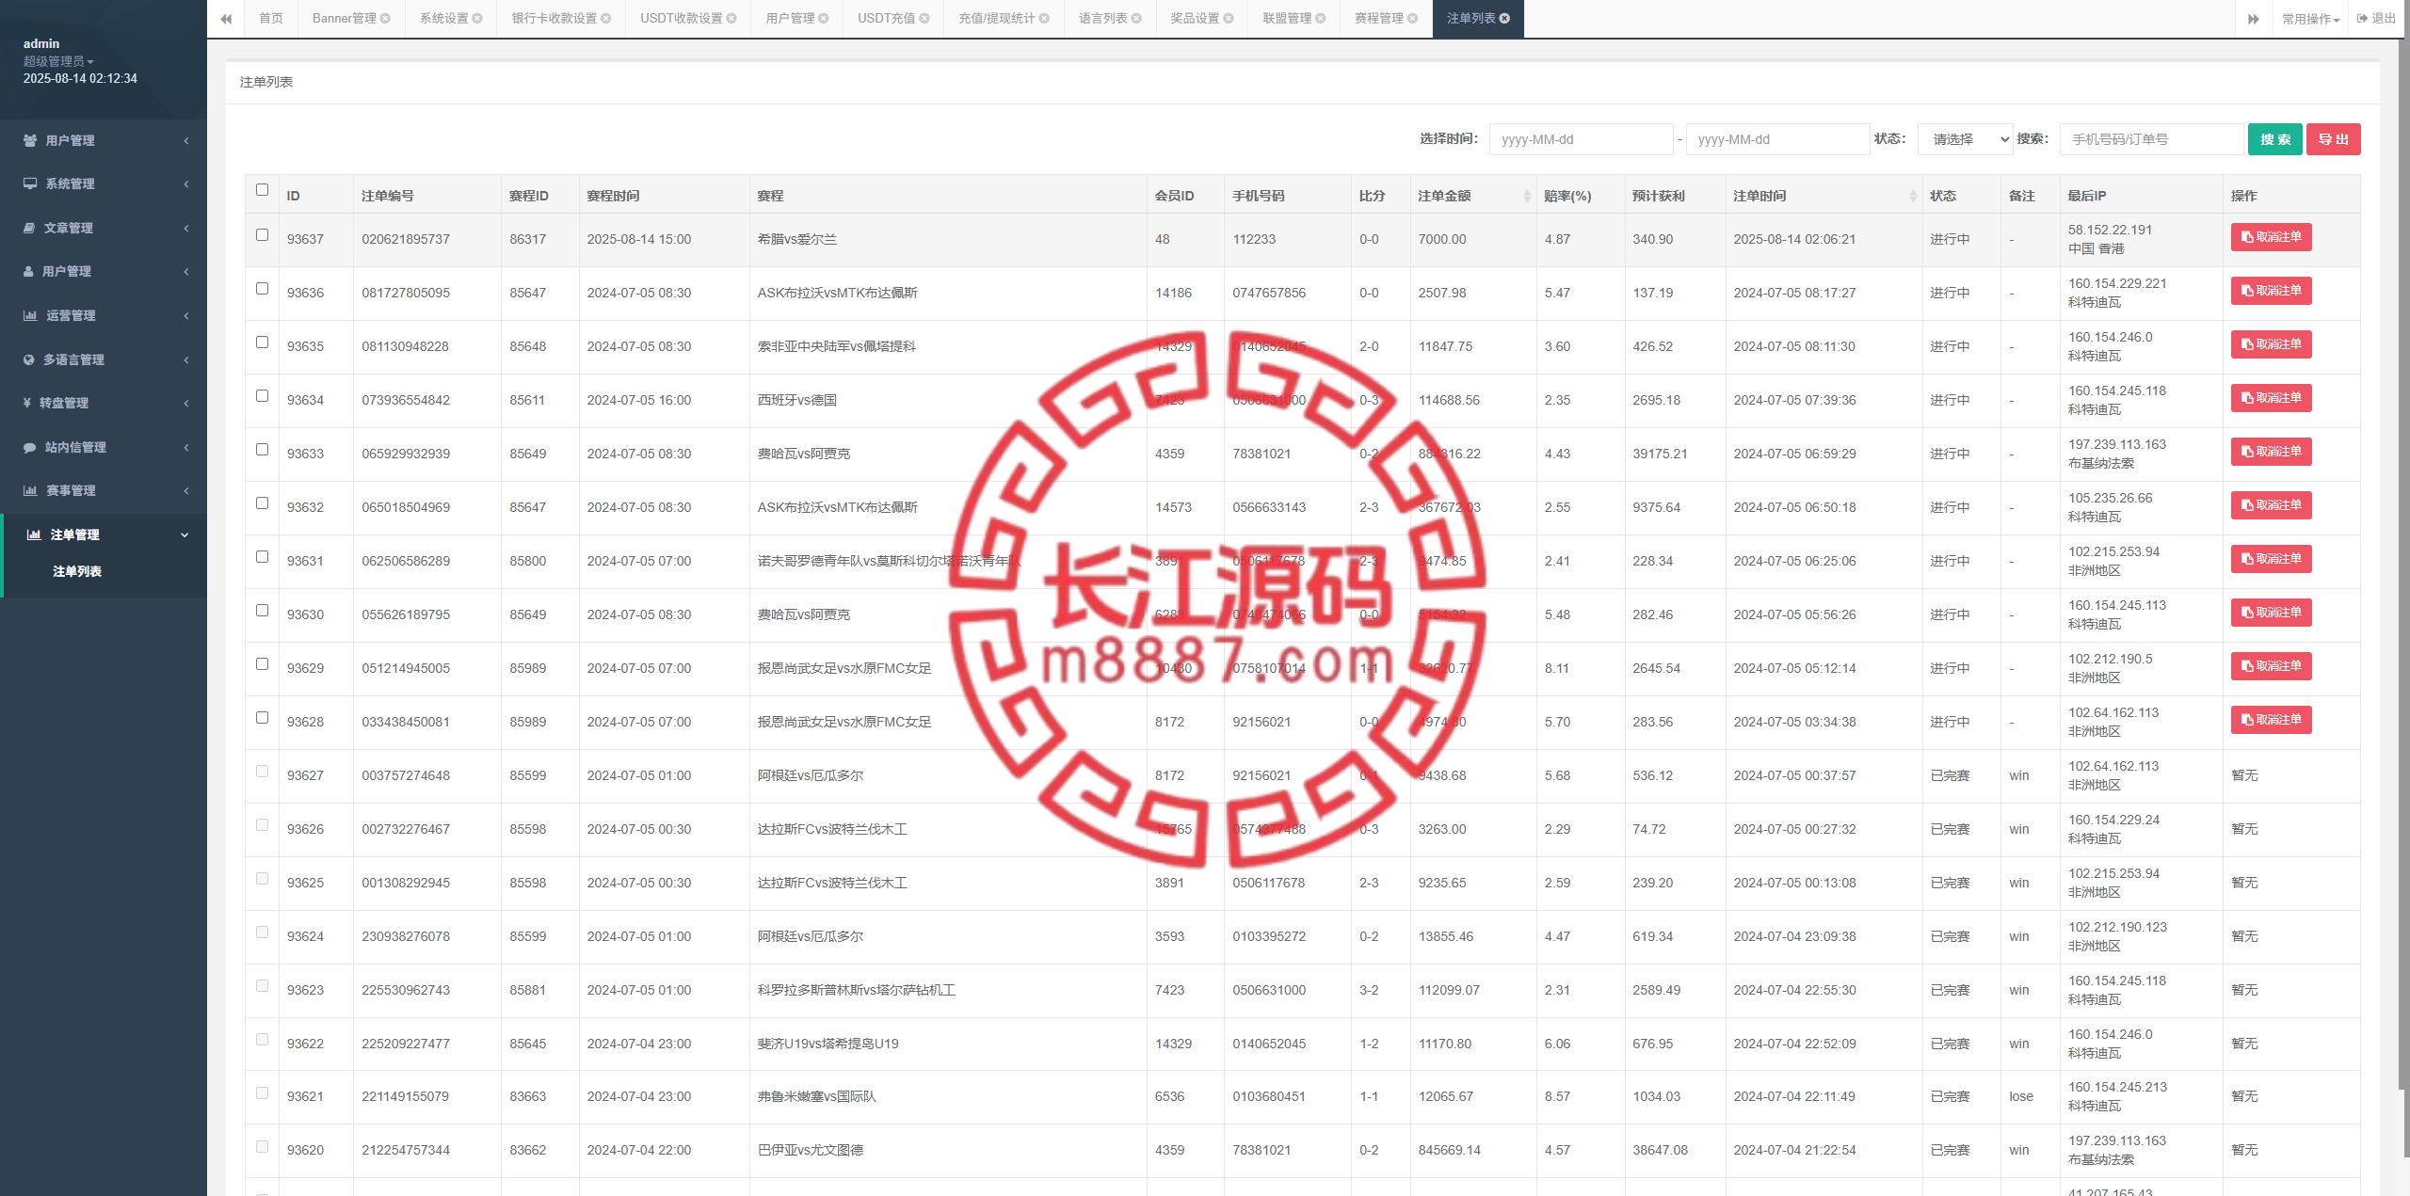Expand the 系统管理 sidebar menu
2410x1196 pixels.
click(x=104, y=183)
